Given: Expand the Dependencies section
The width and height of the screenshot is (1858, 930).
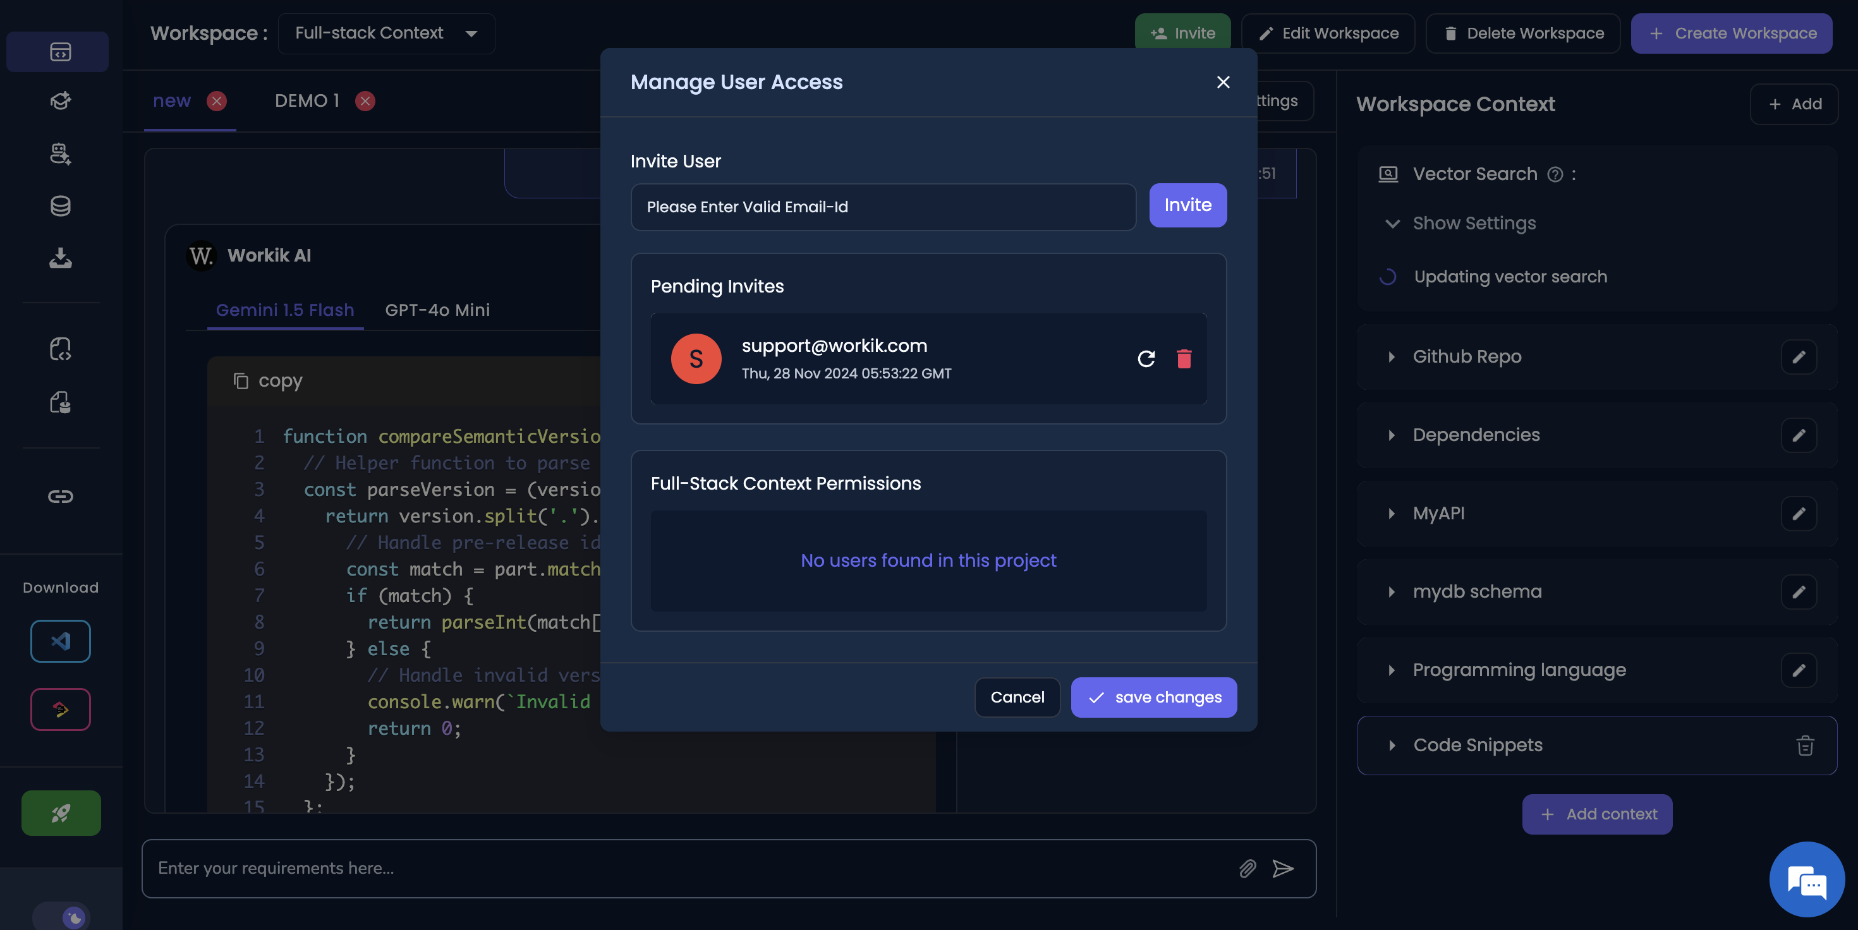Looking at the screenshot, I should pos(1392,435).
